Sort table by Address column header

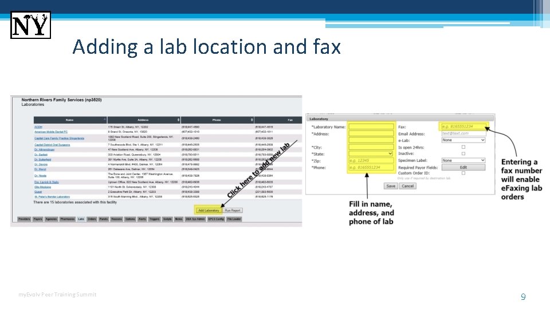[144, 120]
